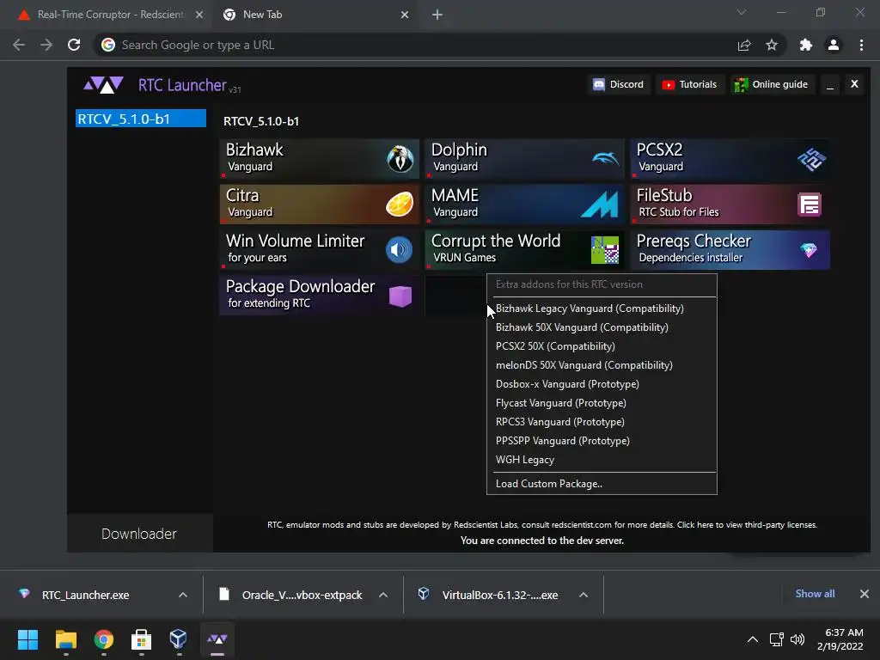This screenshot has width=880, height=660.
Task: Go back in browser history
Action: pos(19,45)
